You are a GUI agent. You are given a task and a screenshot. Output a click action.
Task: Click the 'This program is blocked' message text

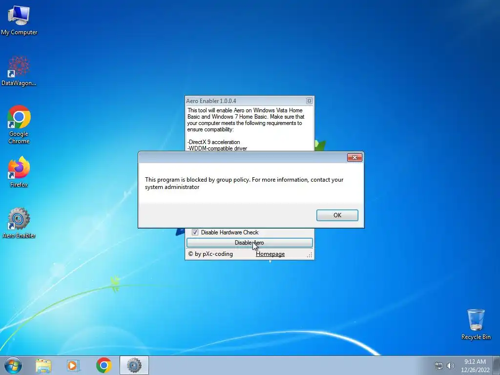tap(244, 183)
